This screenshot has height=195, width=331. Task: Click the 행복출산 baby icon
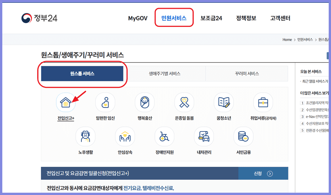[145, 102]
